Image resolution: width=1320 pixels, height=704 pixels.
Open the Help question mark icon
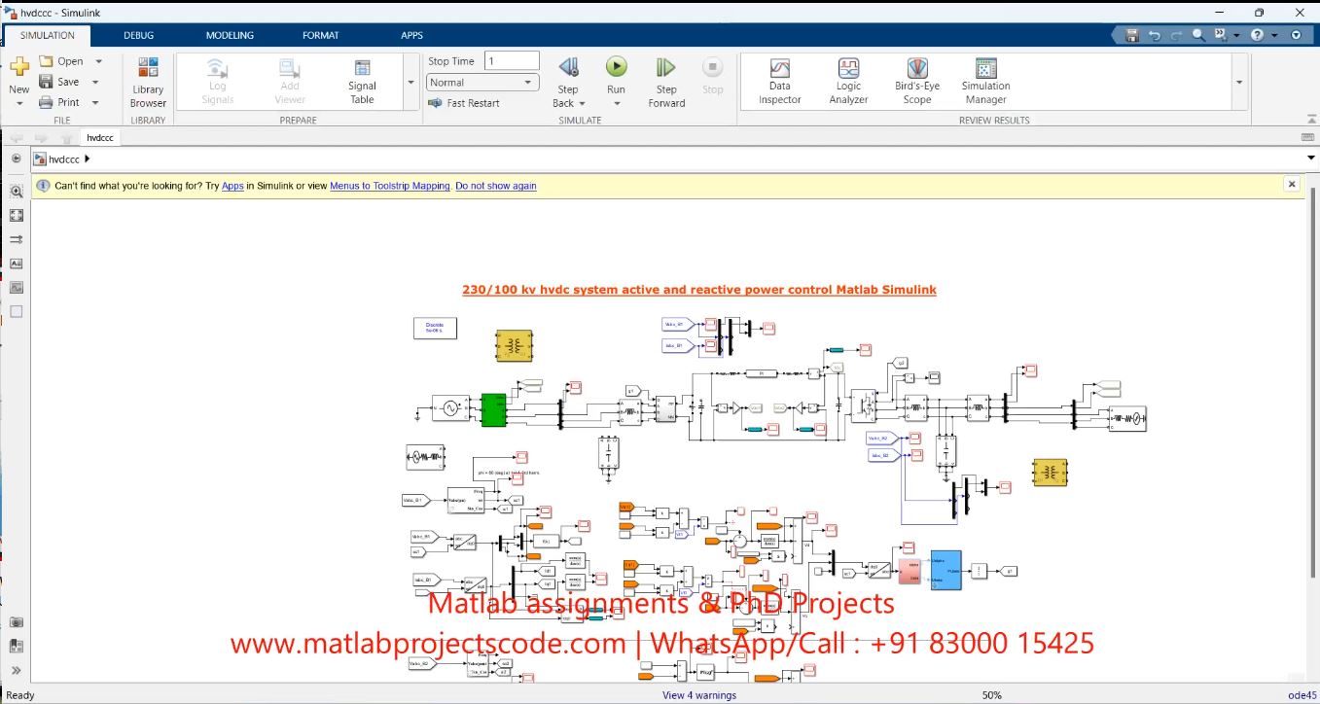pyautogui.click(x=1257, y=35)
